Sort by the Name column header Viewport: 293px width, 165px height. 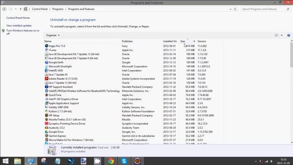(48, 41)
